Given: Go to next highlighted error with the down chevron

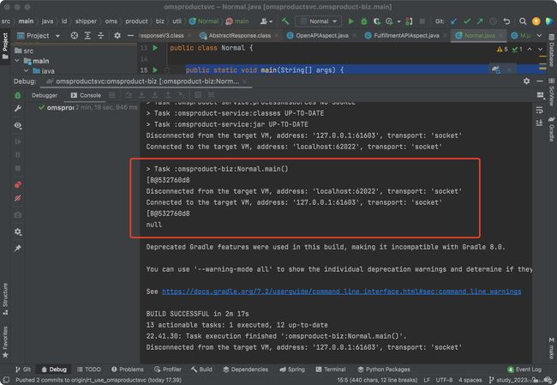Looking at the screenshot, I should (540, 49).
